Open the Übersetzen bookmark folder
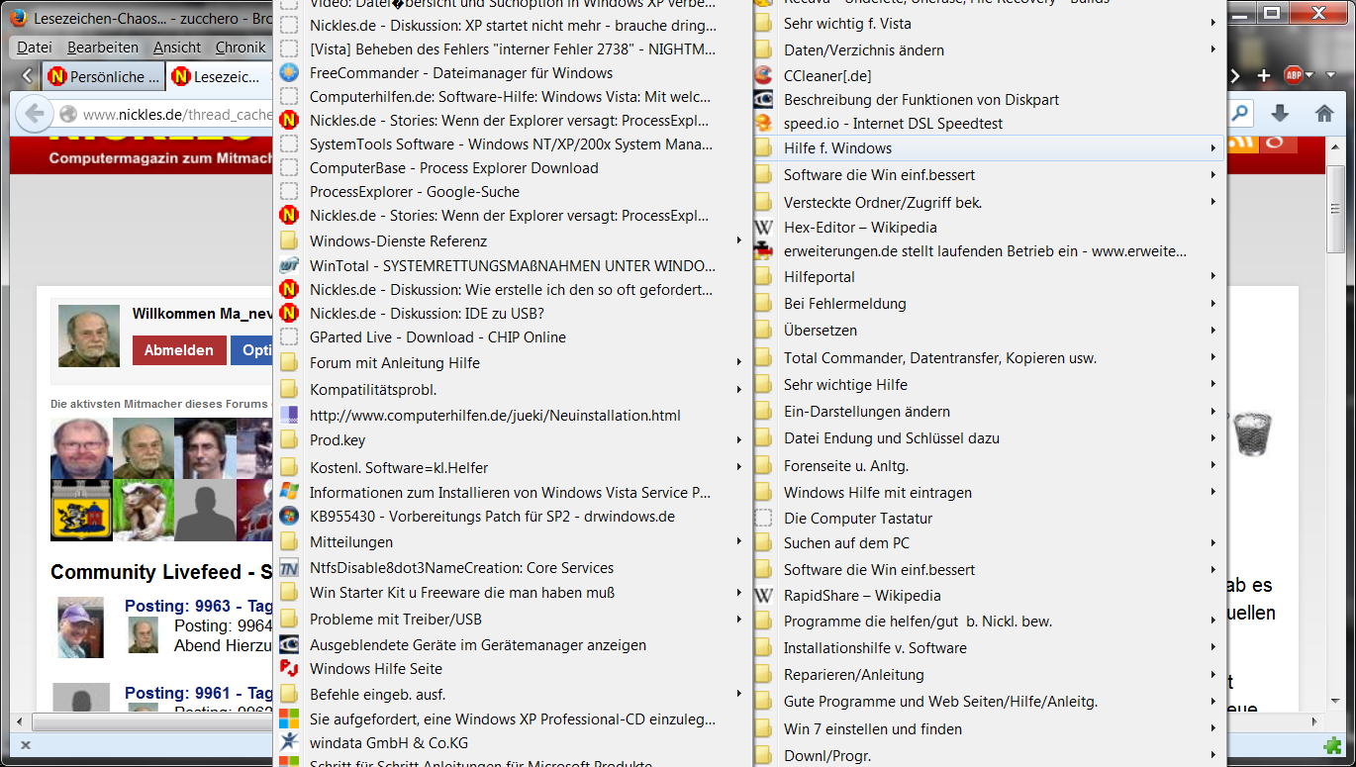Viewport: 1356px width, 767px height. pos(990,331)
